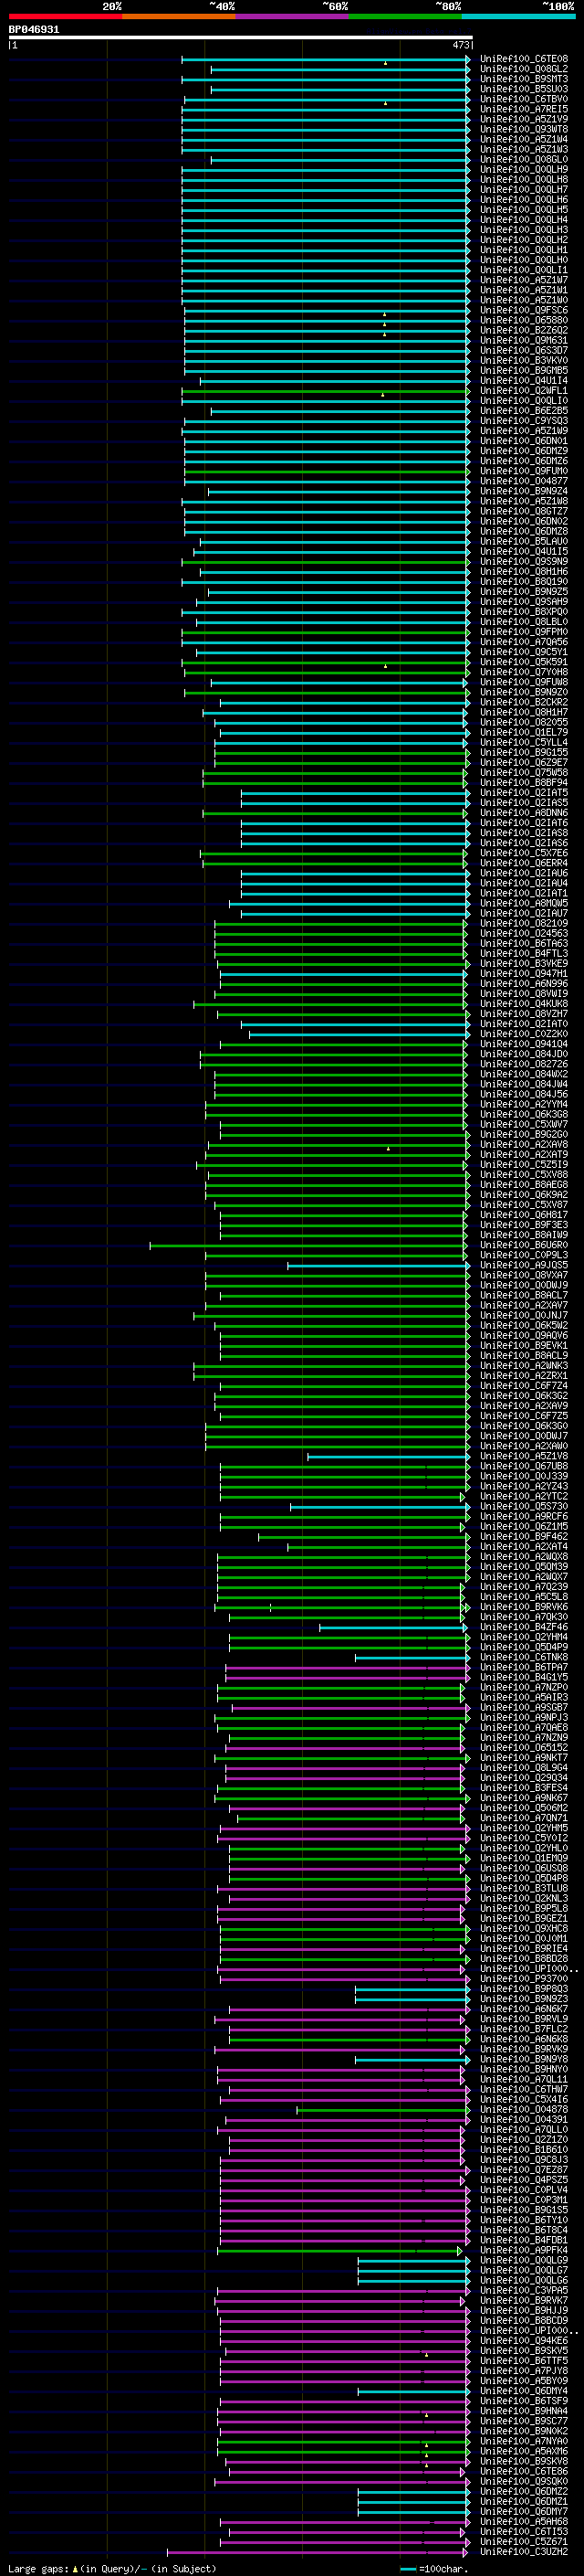Screen dimensions: 584x2576
Task: Select the UniRef100_B2Z6Q2 entry
Action: [x=524, y=330]
